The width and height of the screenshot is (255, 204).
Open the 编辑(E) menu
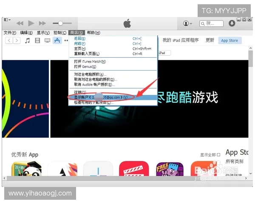(x=26, y=33)
